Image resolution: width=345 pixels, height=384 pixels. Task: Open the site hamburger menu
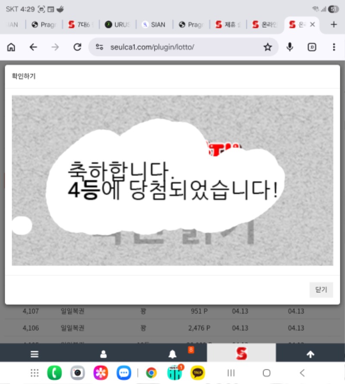click(34, 354)
